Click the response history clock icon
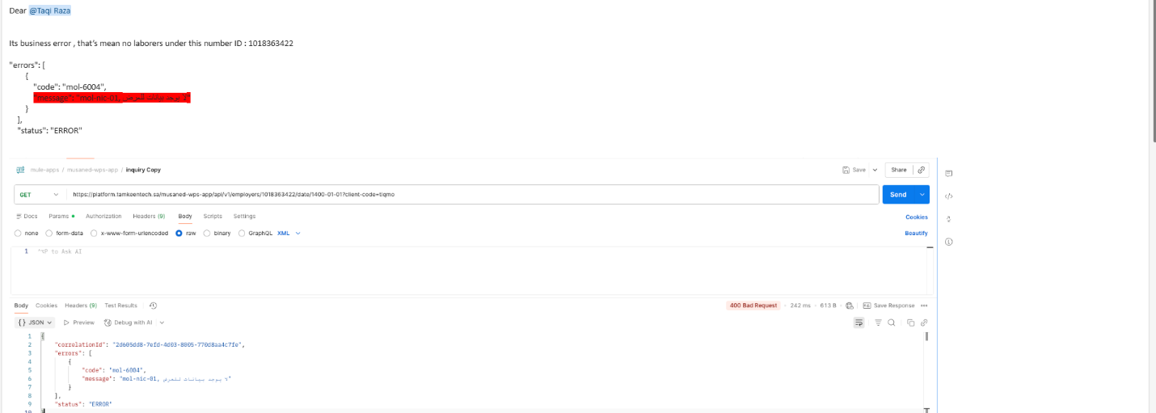Viewport: 1156px width, 413px height. tap(153, 306)
